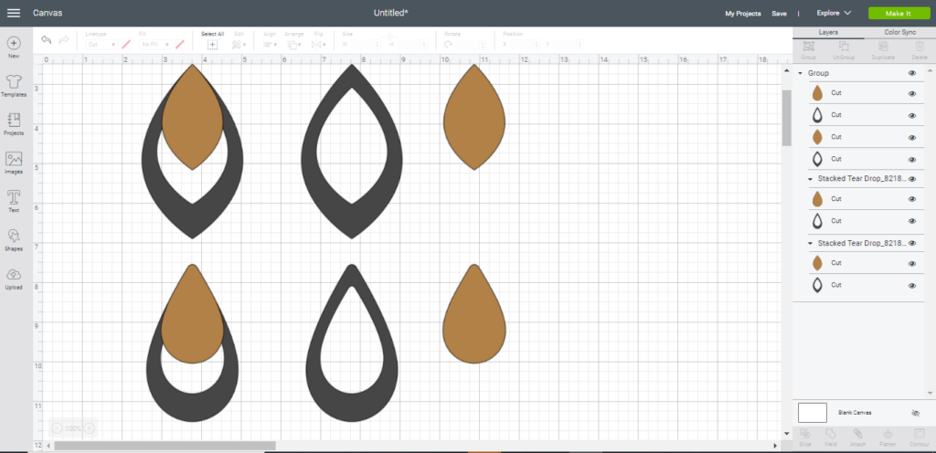This screenshot has width=936, height=453.
Task: Hide the Group layer set
Action: [x=911, y=73]
